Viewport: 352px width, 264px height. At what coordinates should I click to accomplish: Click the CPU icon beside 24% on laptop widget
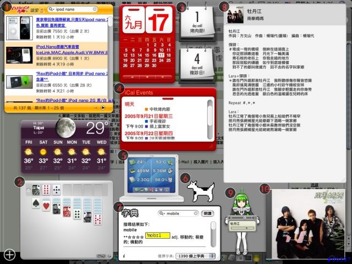[x=132, y=162]
